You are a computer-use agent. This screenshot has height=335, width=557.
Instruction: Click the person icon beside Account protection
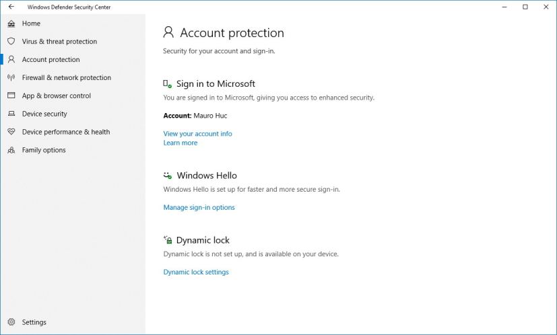click(11, 60)
